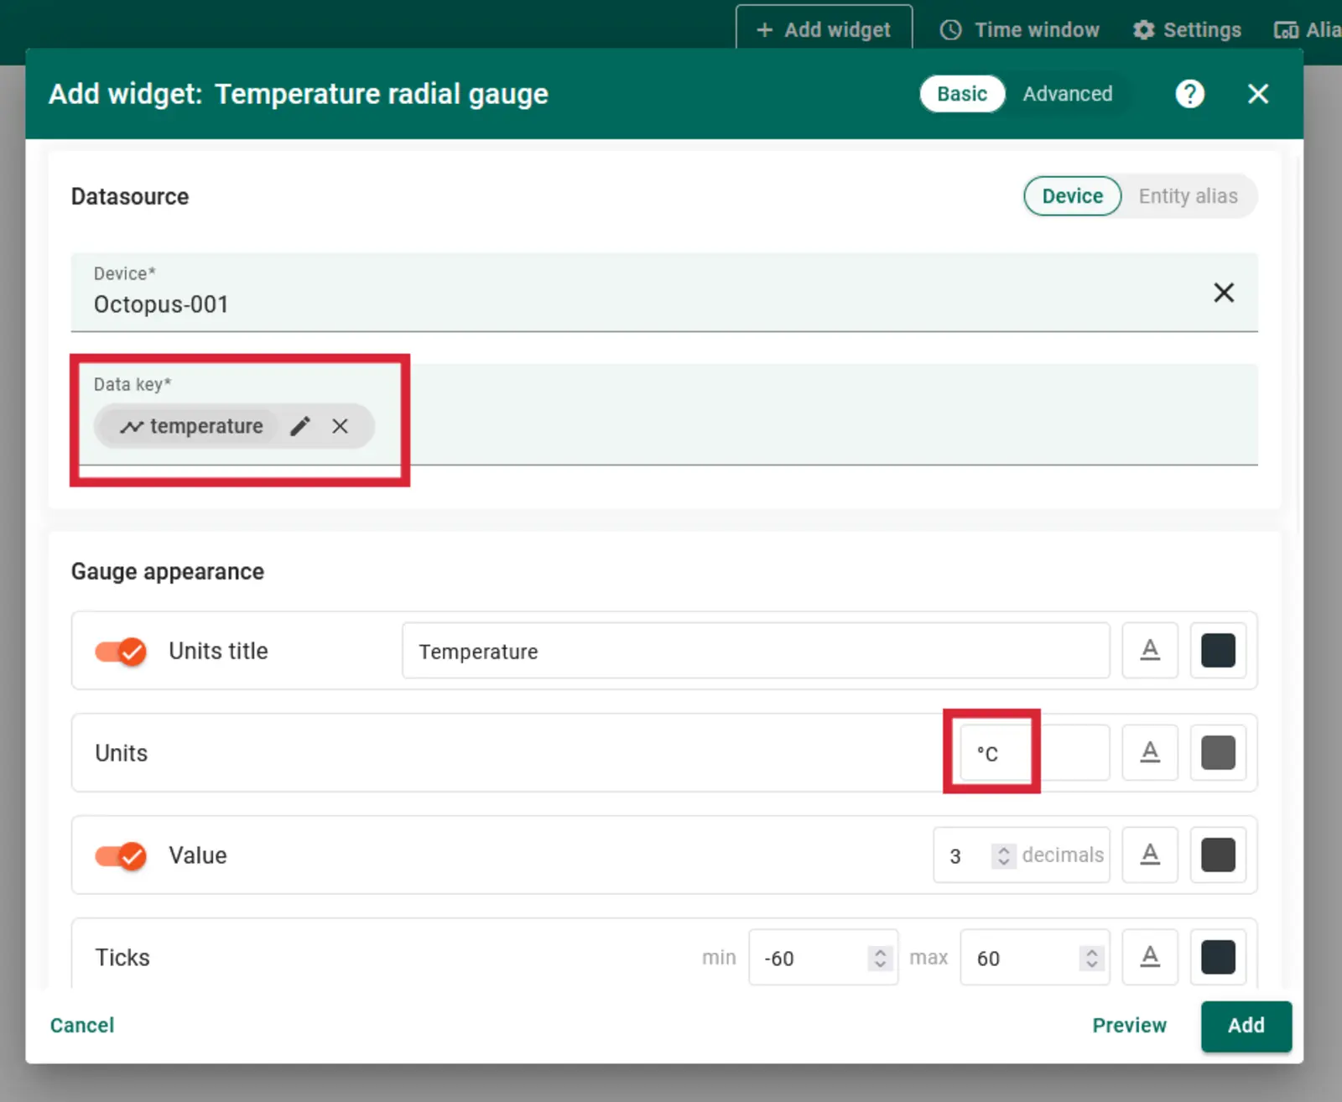The width and height of the screenshot is (1342, 1102).
Task: Click the Ticks min value stepper
Action: (x=880, y=958)
